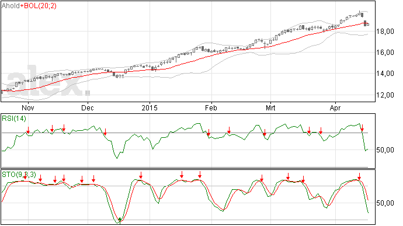Select the last candlestick on the price chart
Viewport: 403px width, 226px height.
pyautogui.click(x=368, y=25)
